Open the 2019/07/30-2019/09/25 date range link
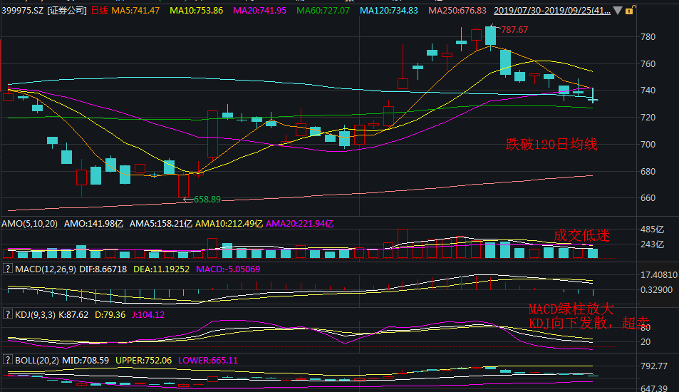 click(552, 11)
